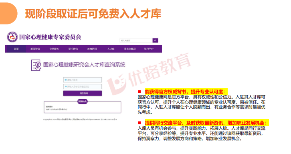This screenshot has width=291, height=154.
Task: Click the paragraph starting 入库人员有机会参与
Action: point(202,134)
